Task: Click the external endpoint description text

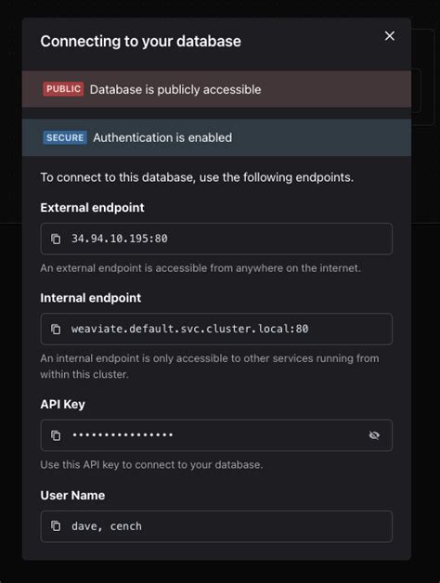Action: tap(201, 268)
